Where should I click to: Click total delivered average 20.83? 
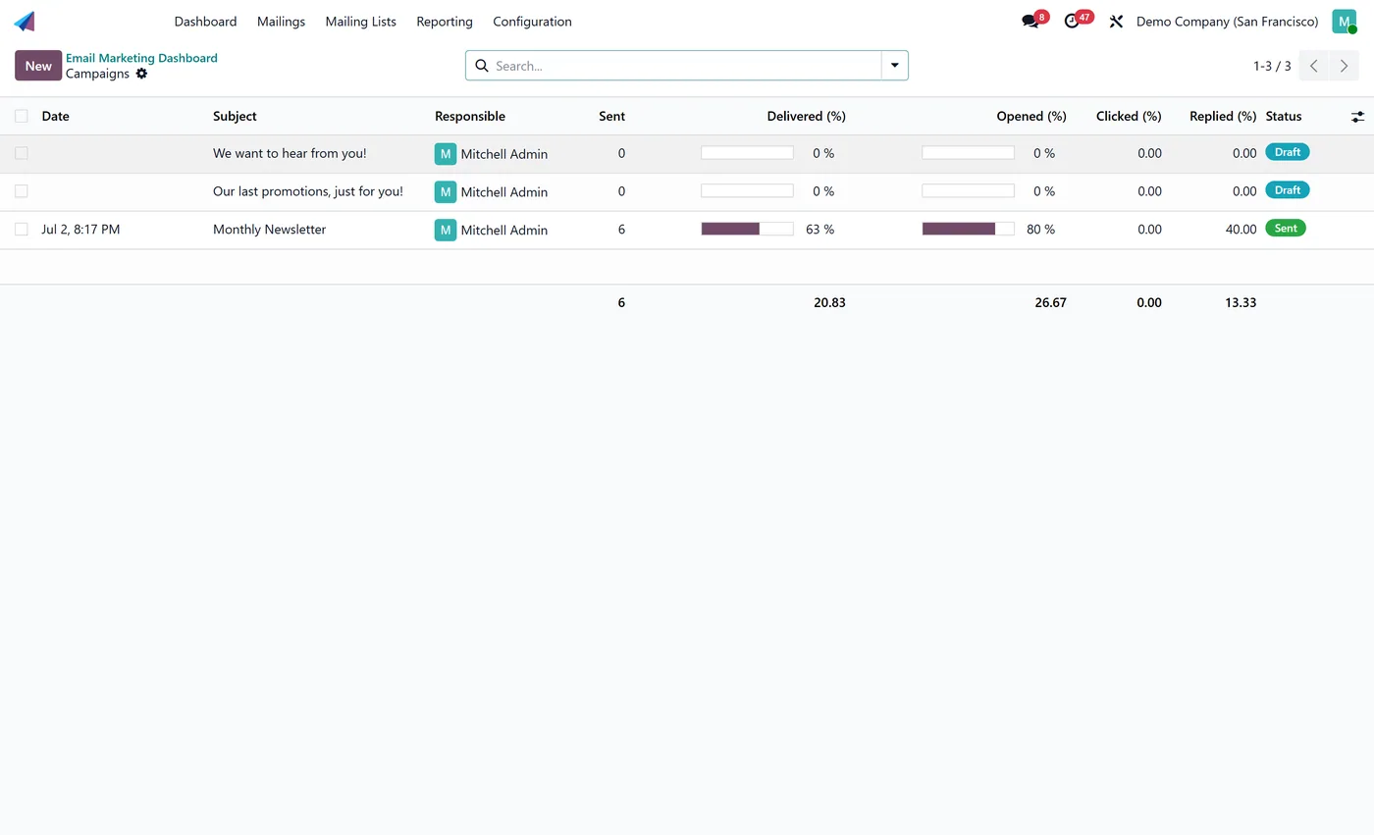click(x=829, y=302)
